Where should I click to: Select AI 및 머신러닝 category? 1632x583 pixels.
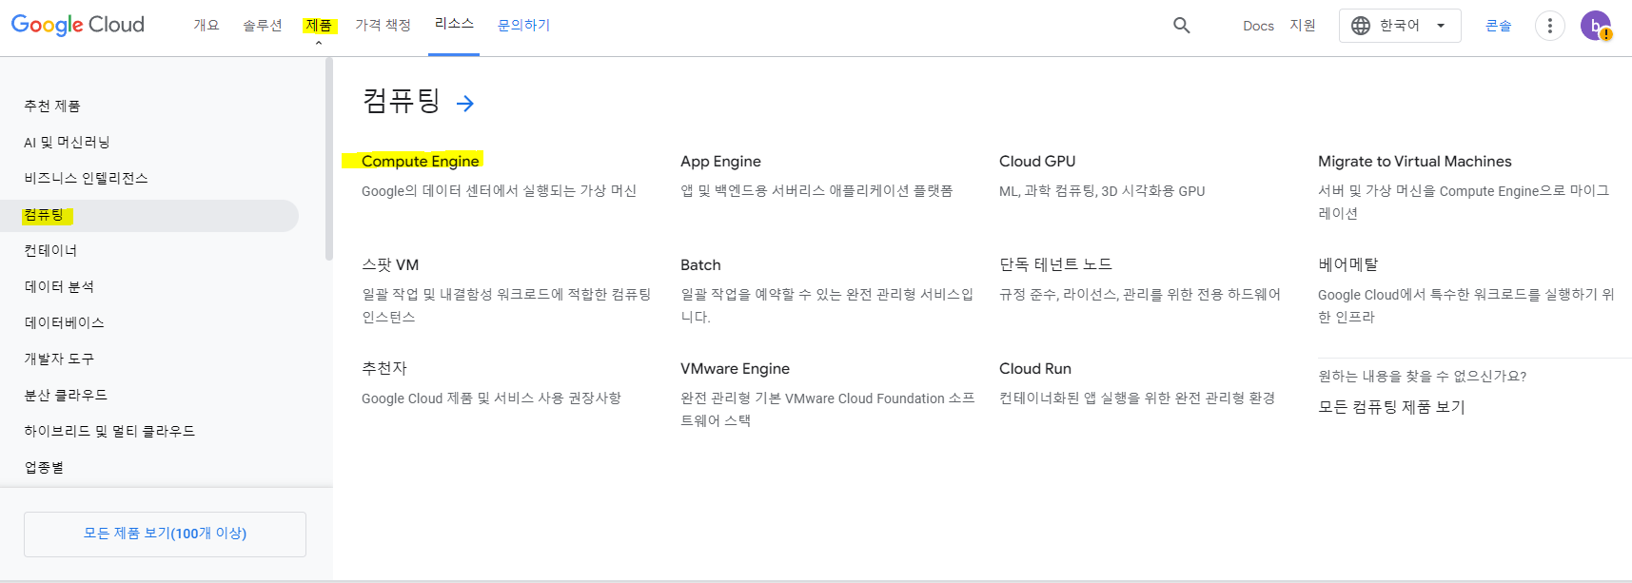coord(67,142)
